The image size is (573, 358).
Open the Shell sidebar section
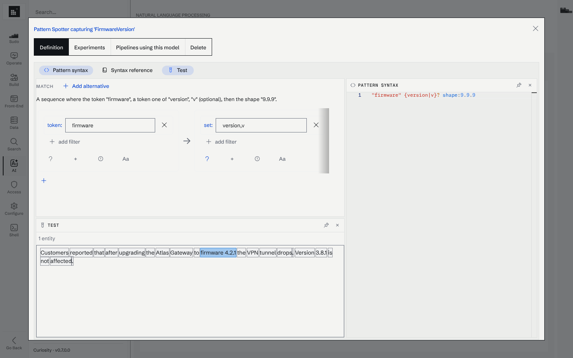(x=14, y=230)
